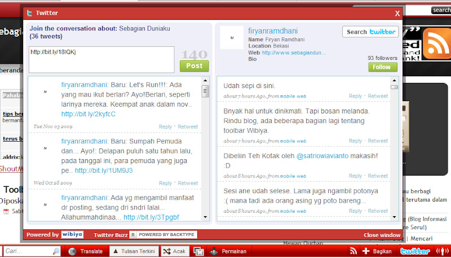451x258 pixels.
Task: Click the wibiya logo in the footer
Action: [72, 235]
